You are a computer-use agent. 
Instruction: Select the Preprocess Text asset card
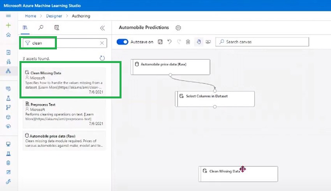tap(64, 114)
